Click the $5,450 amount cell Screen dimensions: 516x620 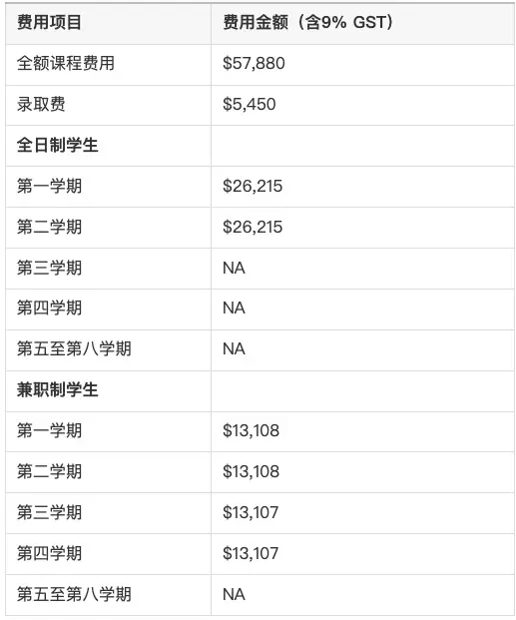[250, 105]
